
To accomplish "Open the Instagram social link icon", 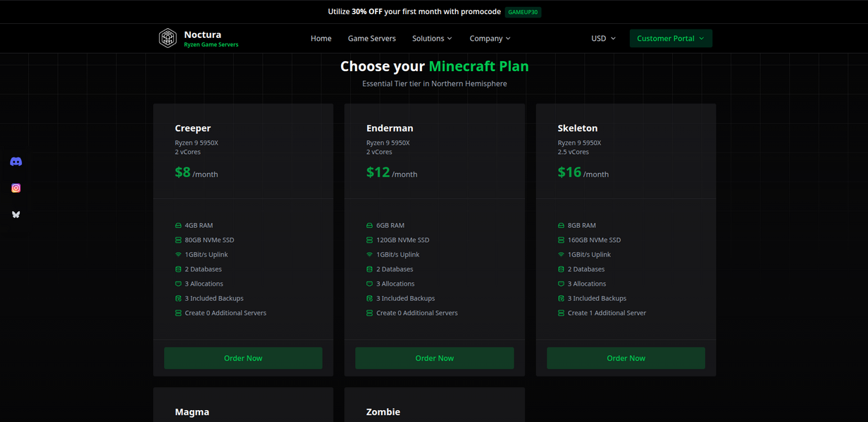I will tap(16, 188).
